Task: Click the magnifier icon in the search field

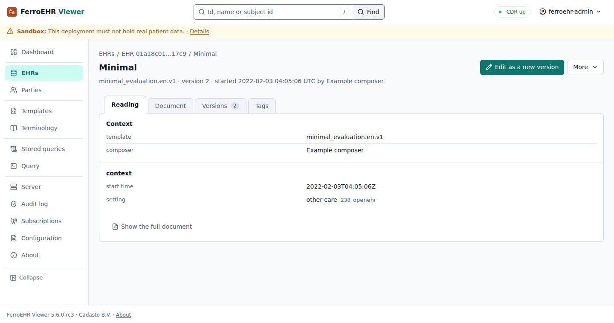Action: click(x=202, y=12)
